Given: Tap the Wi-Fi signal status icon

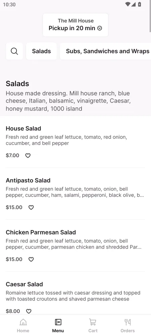Looking at the screenshot, I should coord(128,4).
